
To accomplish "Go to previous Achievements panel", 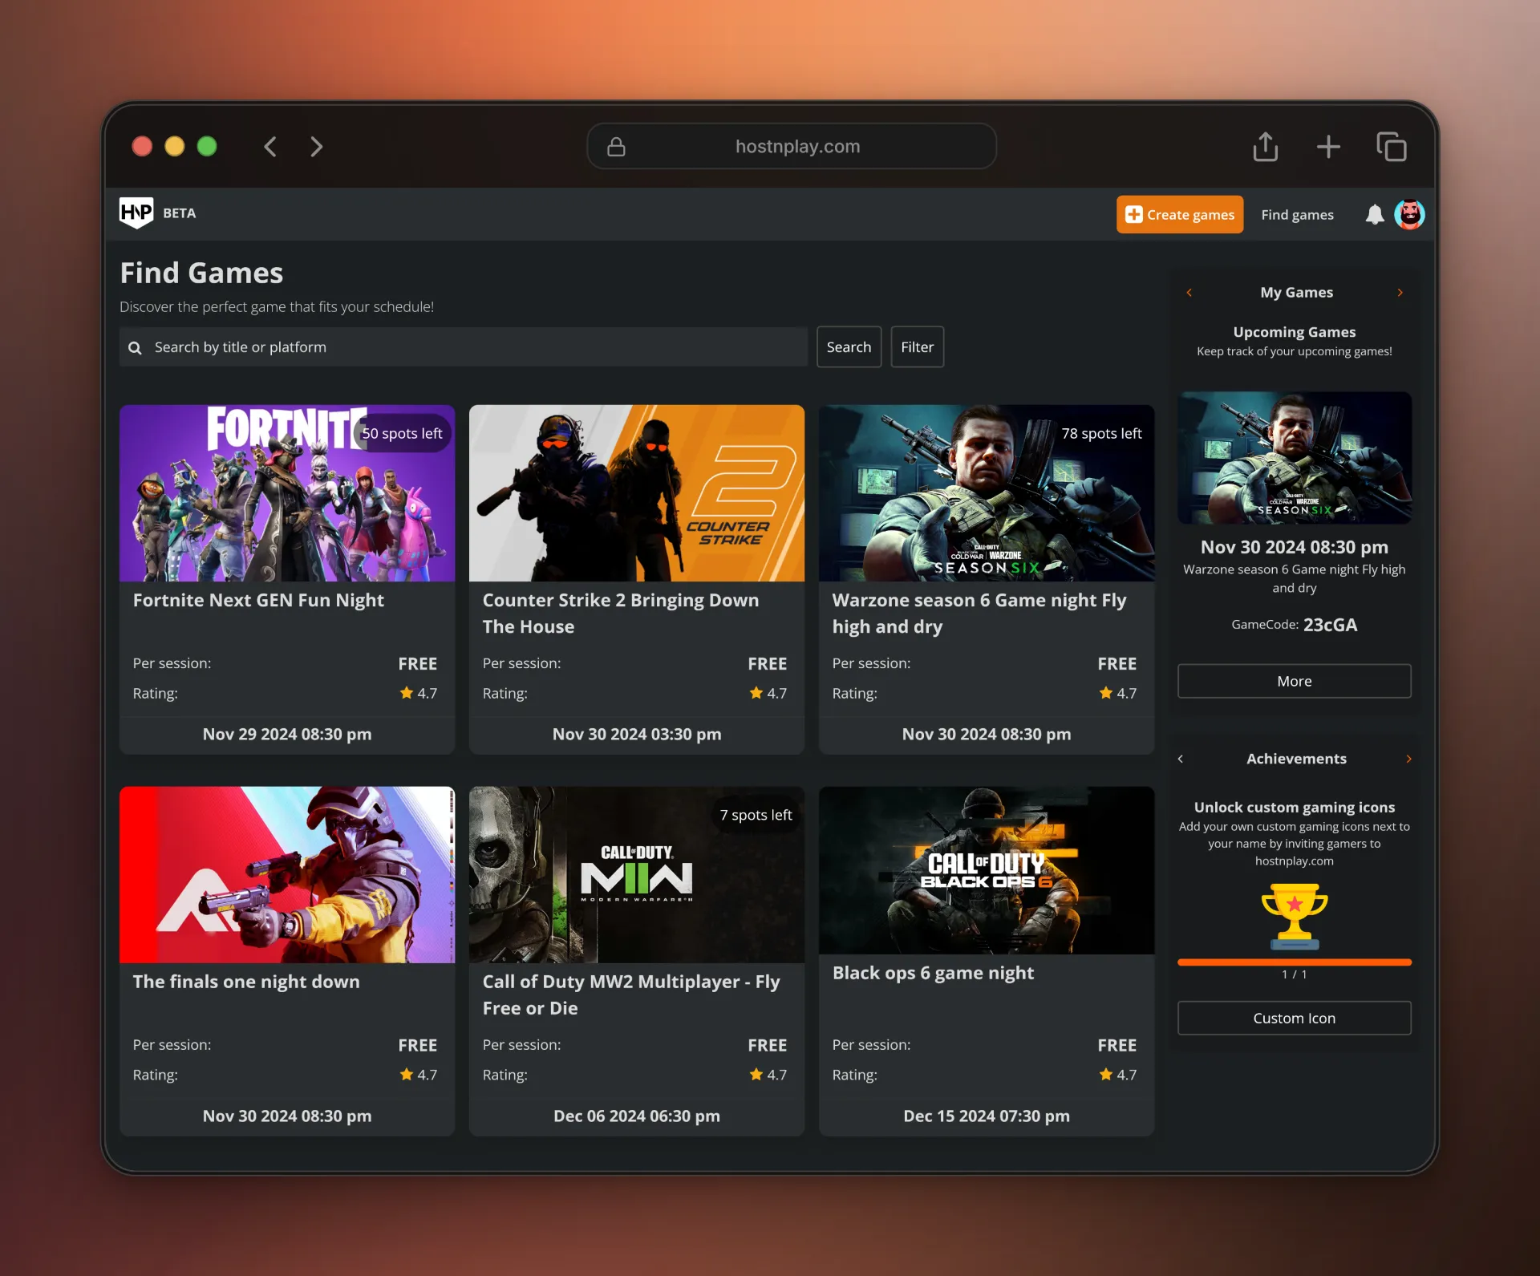I will pos(1181,759).
